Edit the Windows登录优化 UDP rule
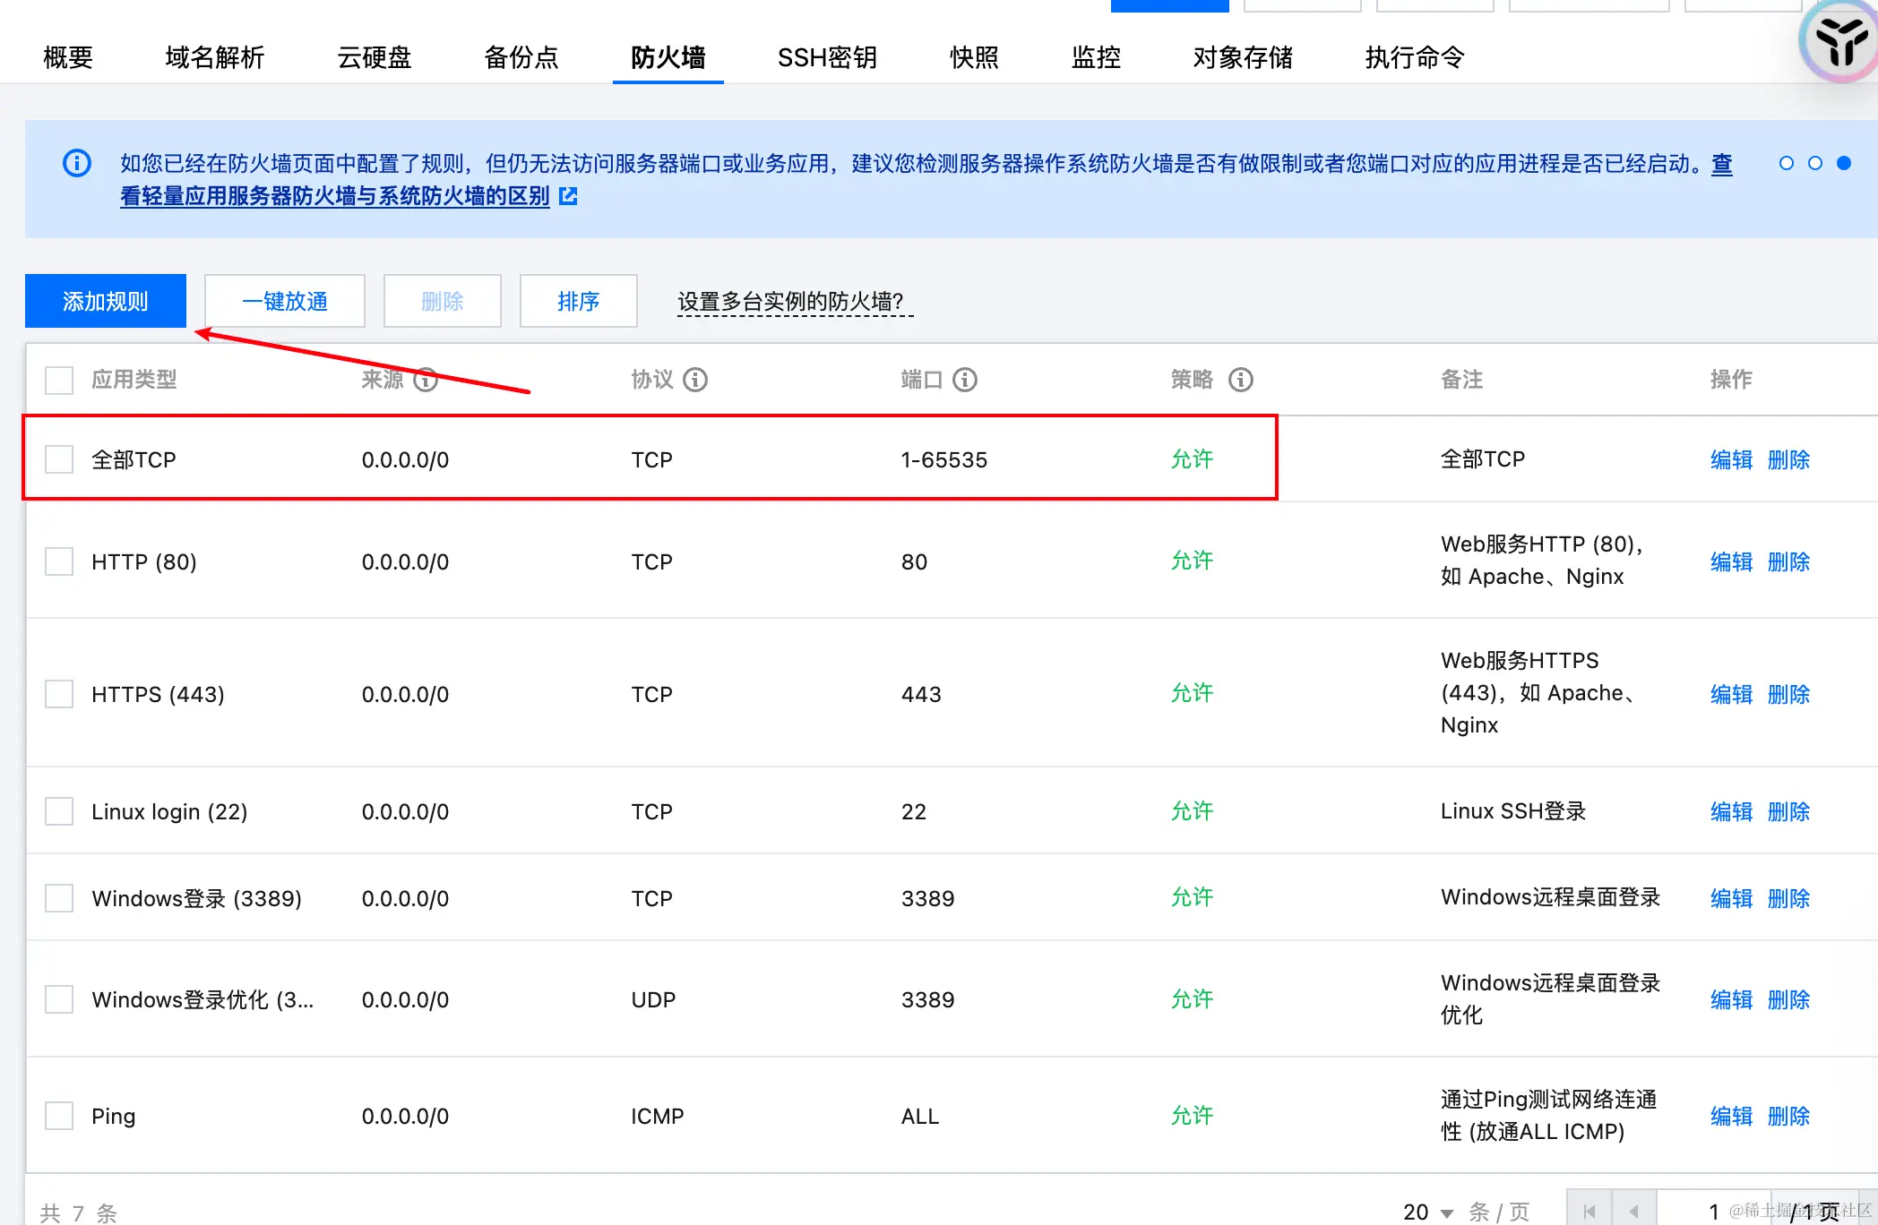The width and height of the screenshot is (1878, 1225). click(x=1732, y=999)
